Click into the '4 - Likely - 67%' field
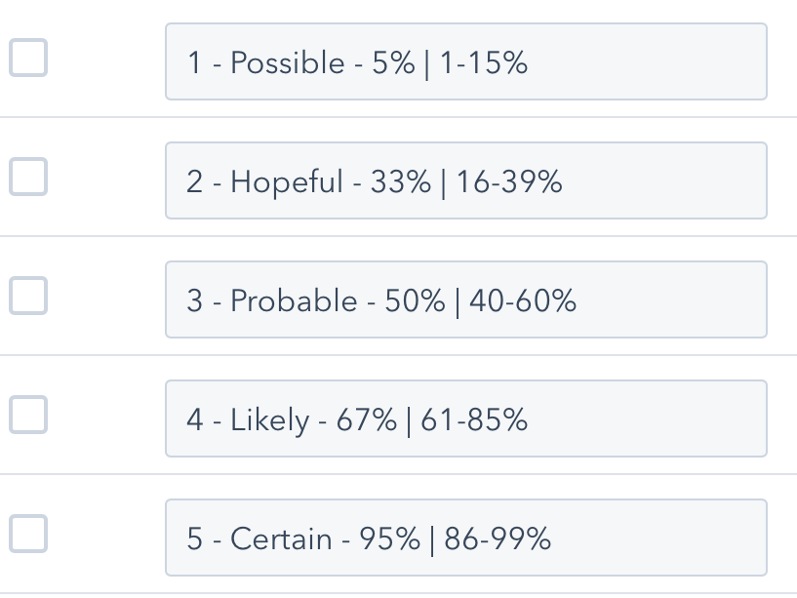 tap(465, 419)
